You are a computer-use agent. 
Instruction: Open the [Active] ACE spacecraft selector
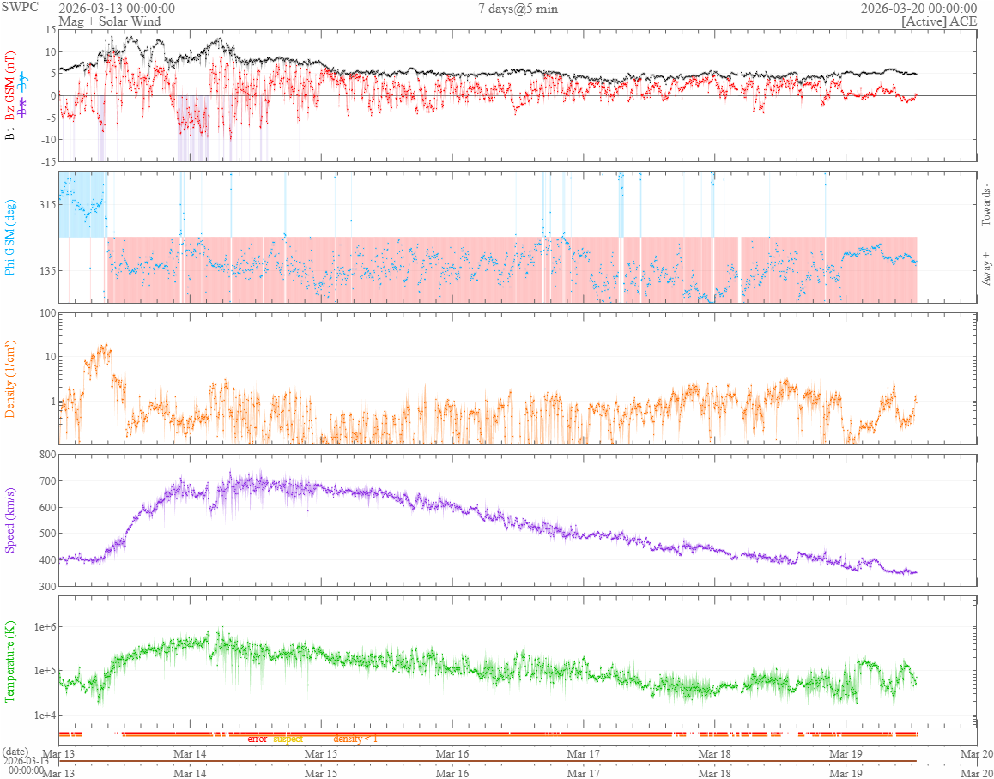pos(939,21)
